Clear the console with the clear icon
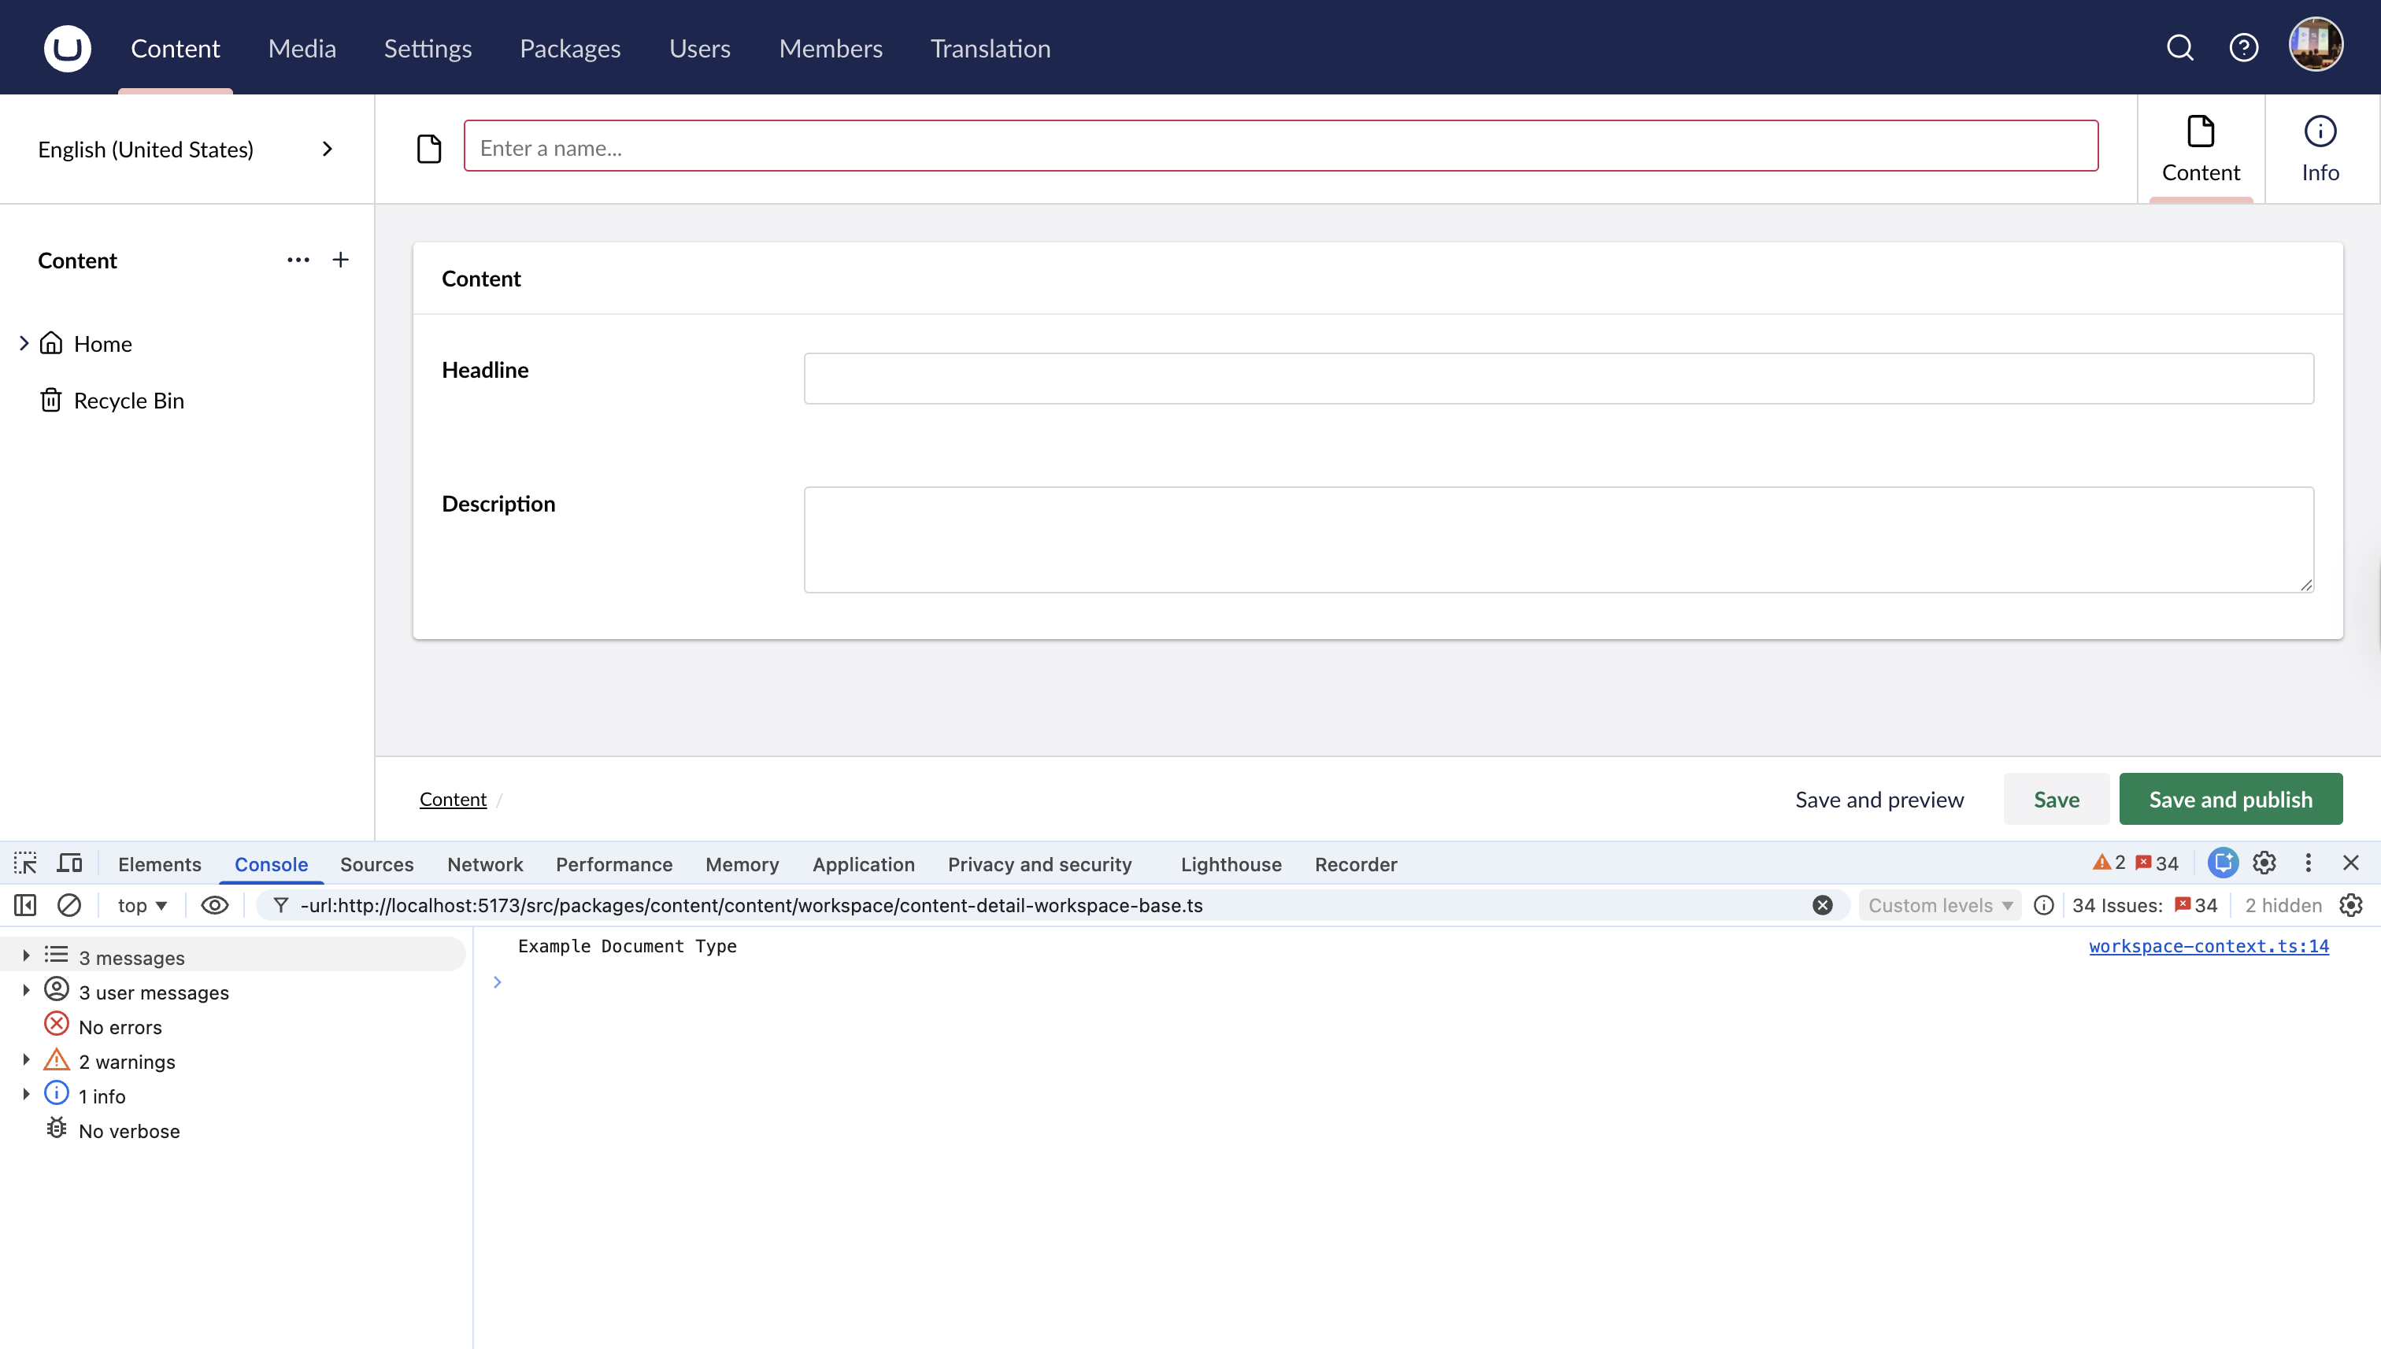Screen dimensions: 2381x1349 tap(69, 905)
